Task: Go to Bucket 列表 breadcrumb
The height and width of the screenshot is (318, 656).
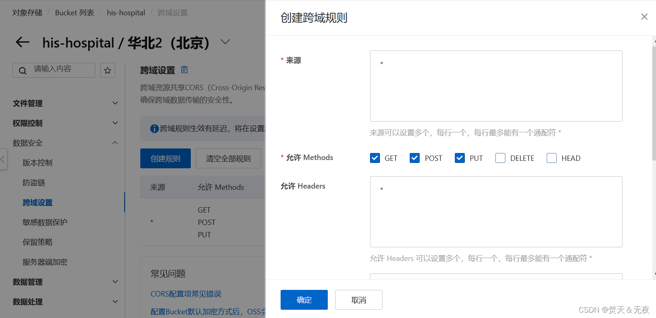Action: coord(74,13)
